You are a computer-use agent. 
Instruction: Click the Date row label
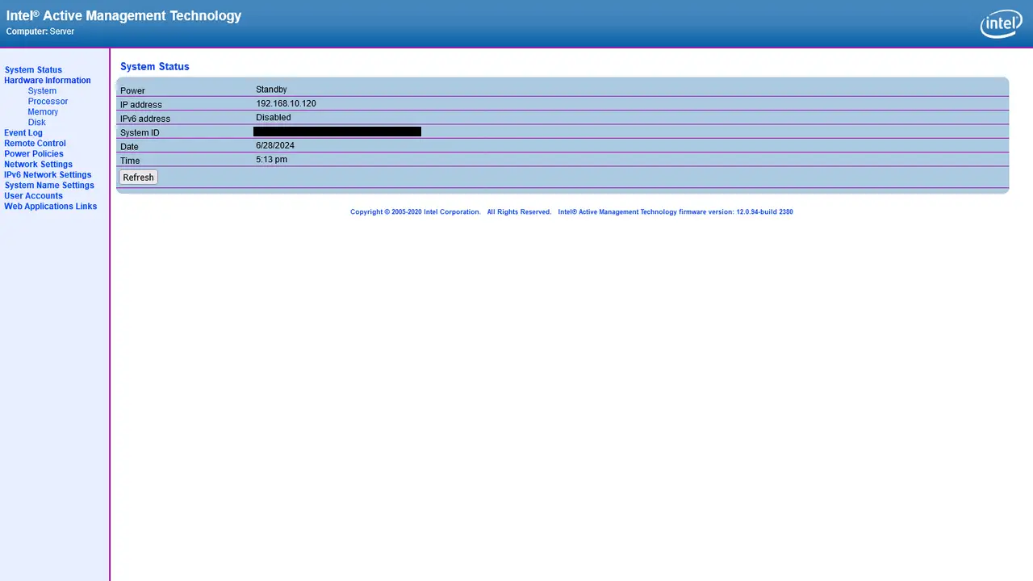click(x=129, y=147)
